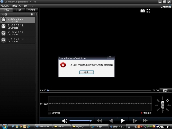Screen dimensions: 172x129
Task: Confirm the error dialog with 確定
Action: pyautogui.click(x=87, y=72)
